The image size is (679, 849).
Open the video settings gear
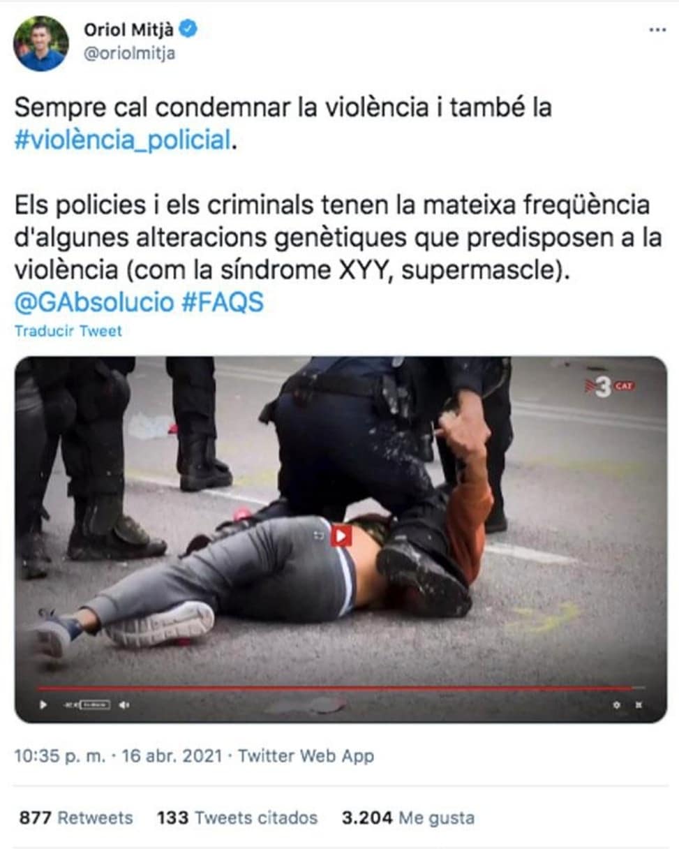point(616,705)
